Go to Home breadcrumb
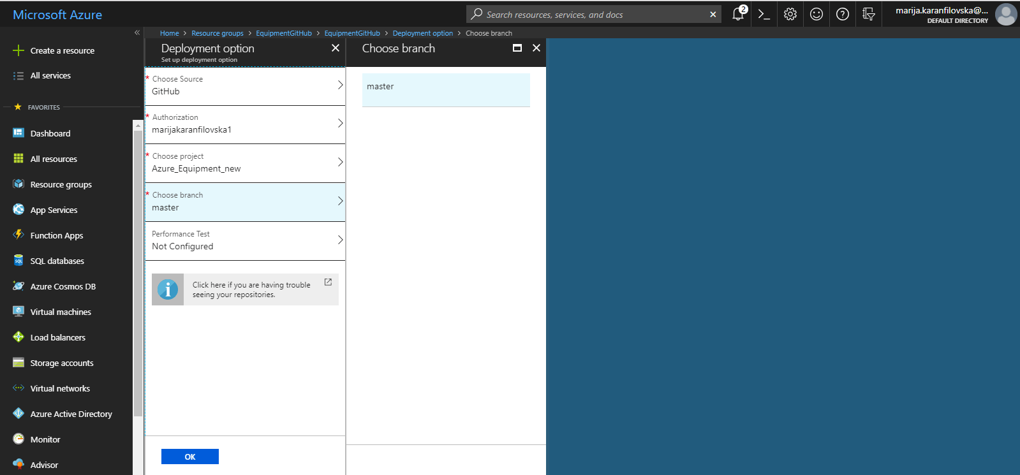1020x475 pixels. tap(169, 33)
